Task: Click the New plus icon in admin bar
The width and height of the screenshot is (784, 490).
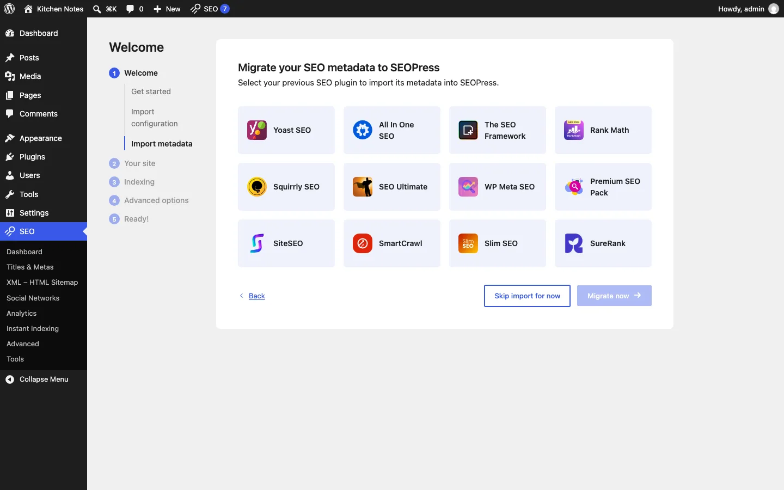Action: (157, 9)
